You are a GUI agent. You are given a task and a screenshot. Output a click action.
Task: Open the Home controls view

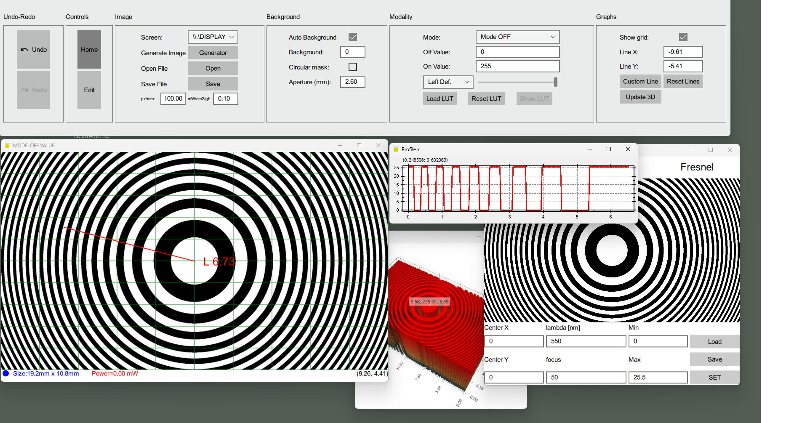pos(89,49)
